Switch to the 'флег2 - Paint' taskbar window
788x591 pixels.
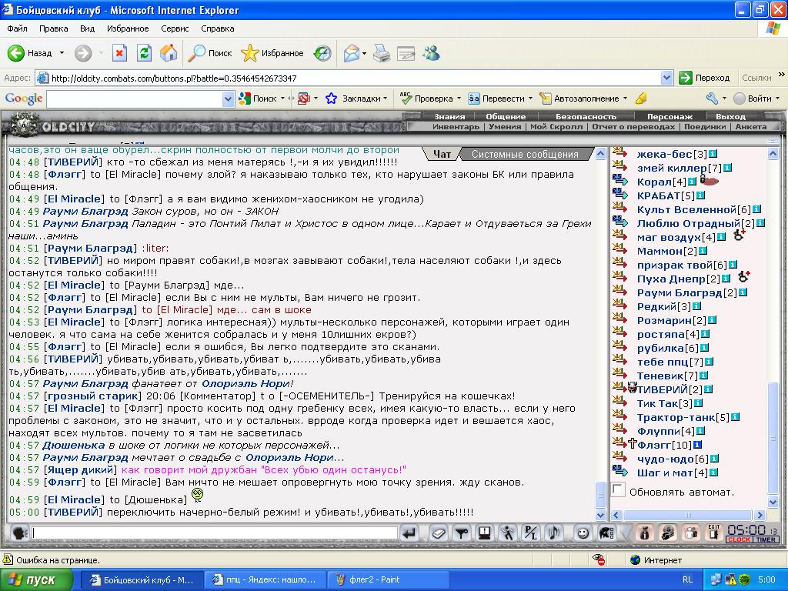click(x=388, y=579)
